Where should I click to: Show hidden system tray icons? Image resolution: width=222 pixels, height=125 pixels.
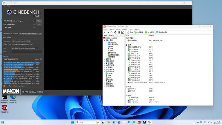(194, 122)
